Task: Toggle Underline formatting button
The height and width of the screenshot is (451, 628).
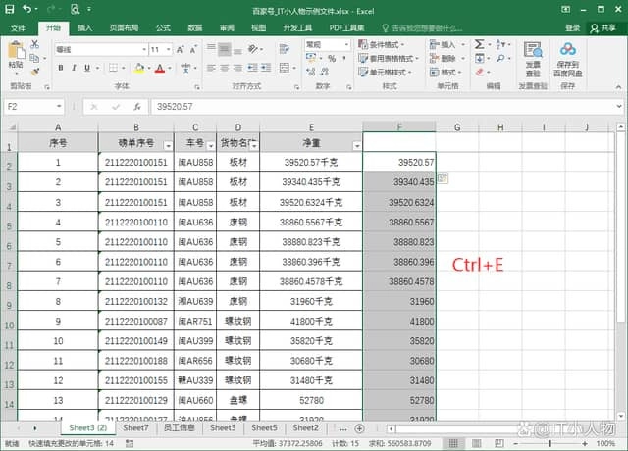Action: [88, 68]
